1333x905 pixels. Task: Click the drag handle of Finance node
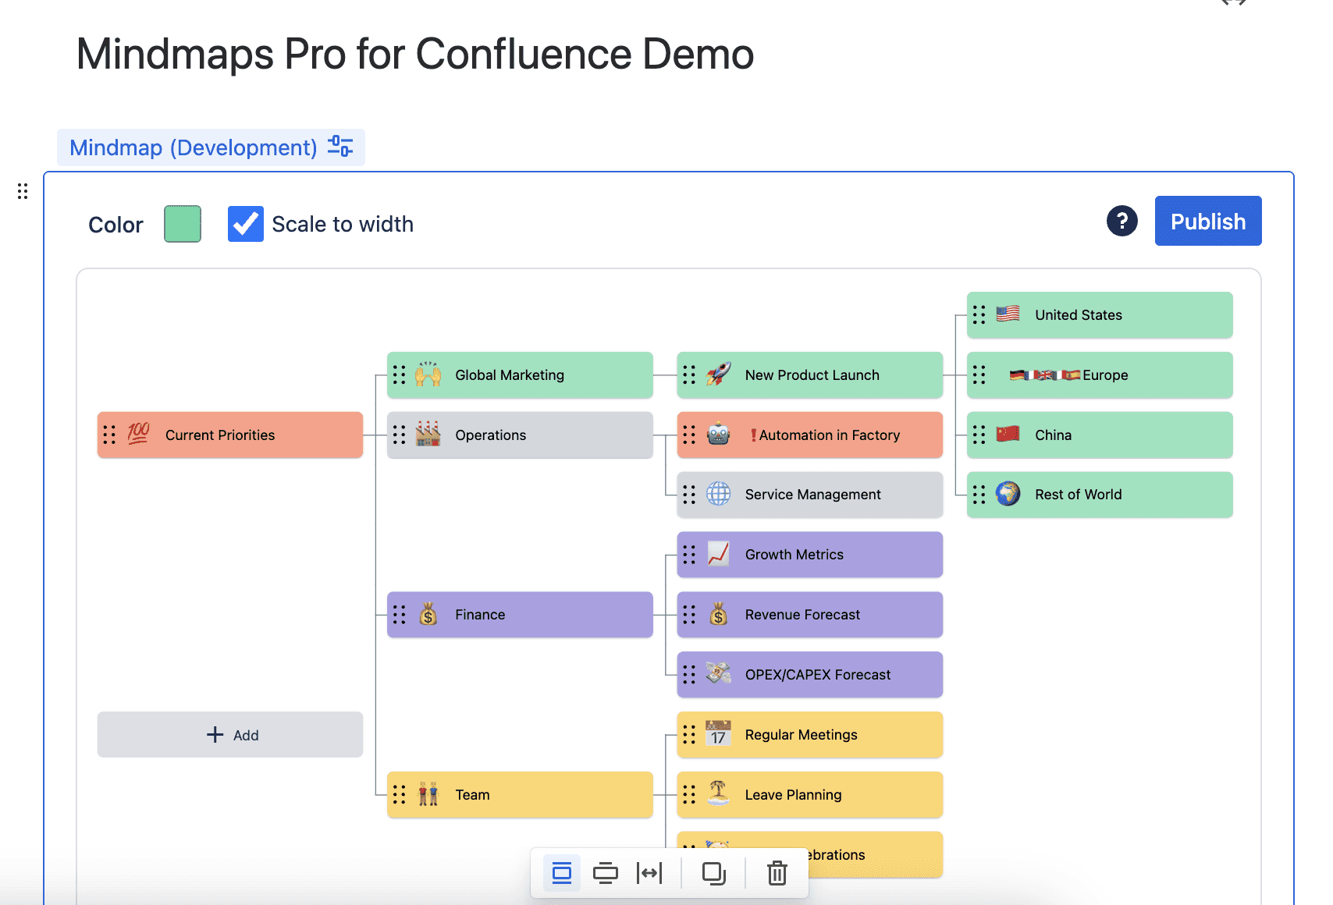[400, 615]
